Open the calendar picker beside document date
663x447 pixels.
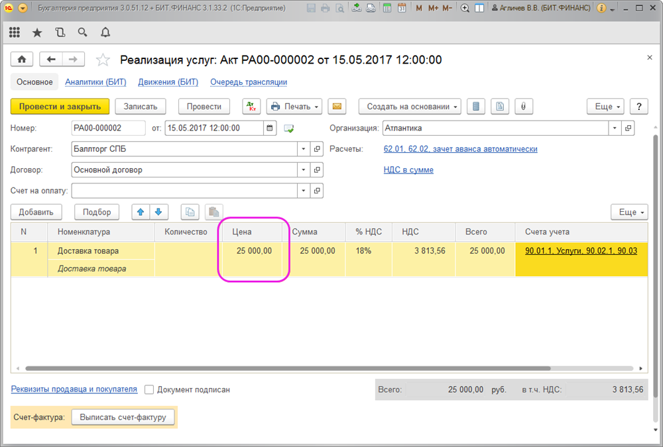click(270, 128)
